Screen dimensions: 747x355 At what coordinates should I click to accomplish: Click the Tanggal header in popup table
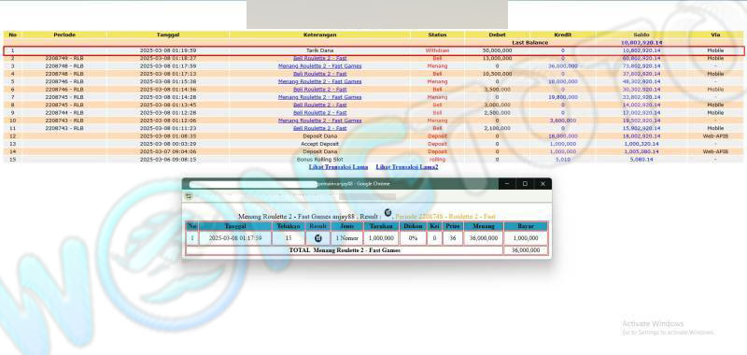coord(235,226)
